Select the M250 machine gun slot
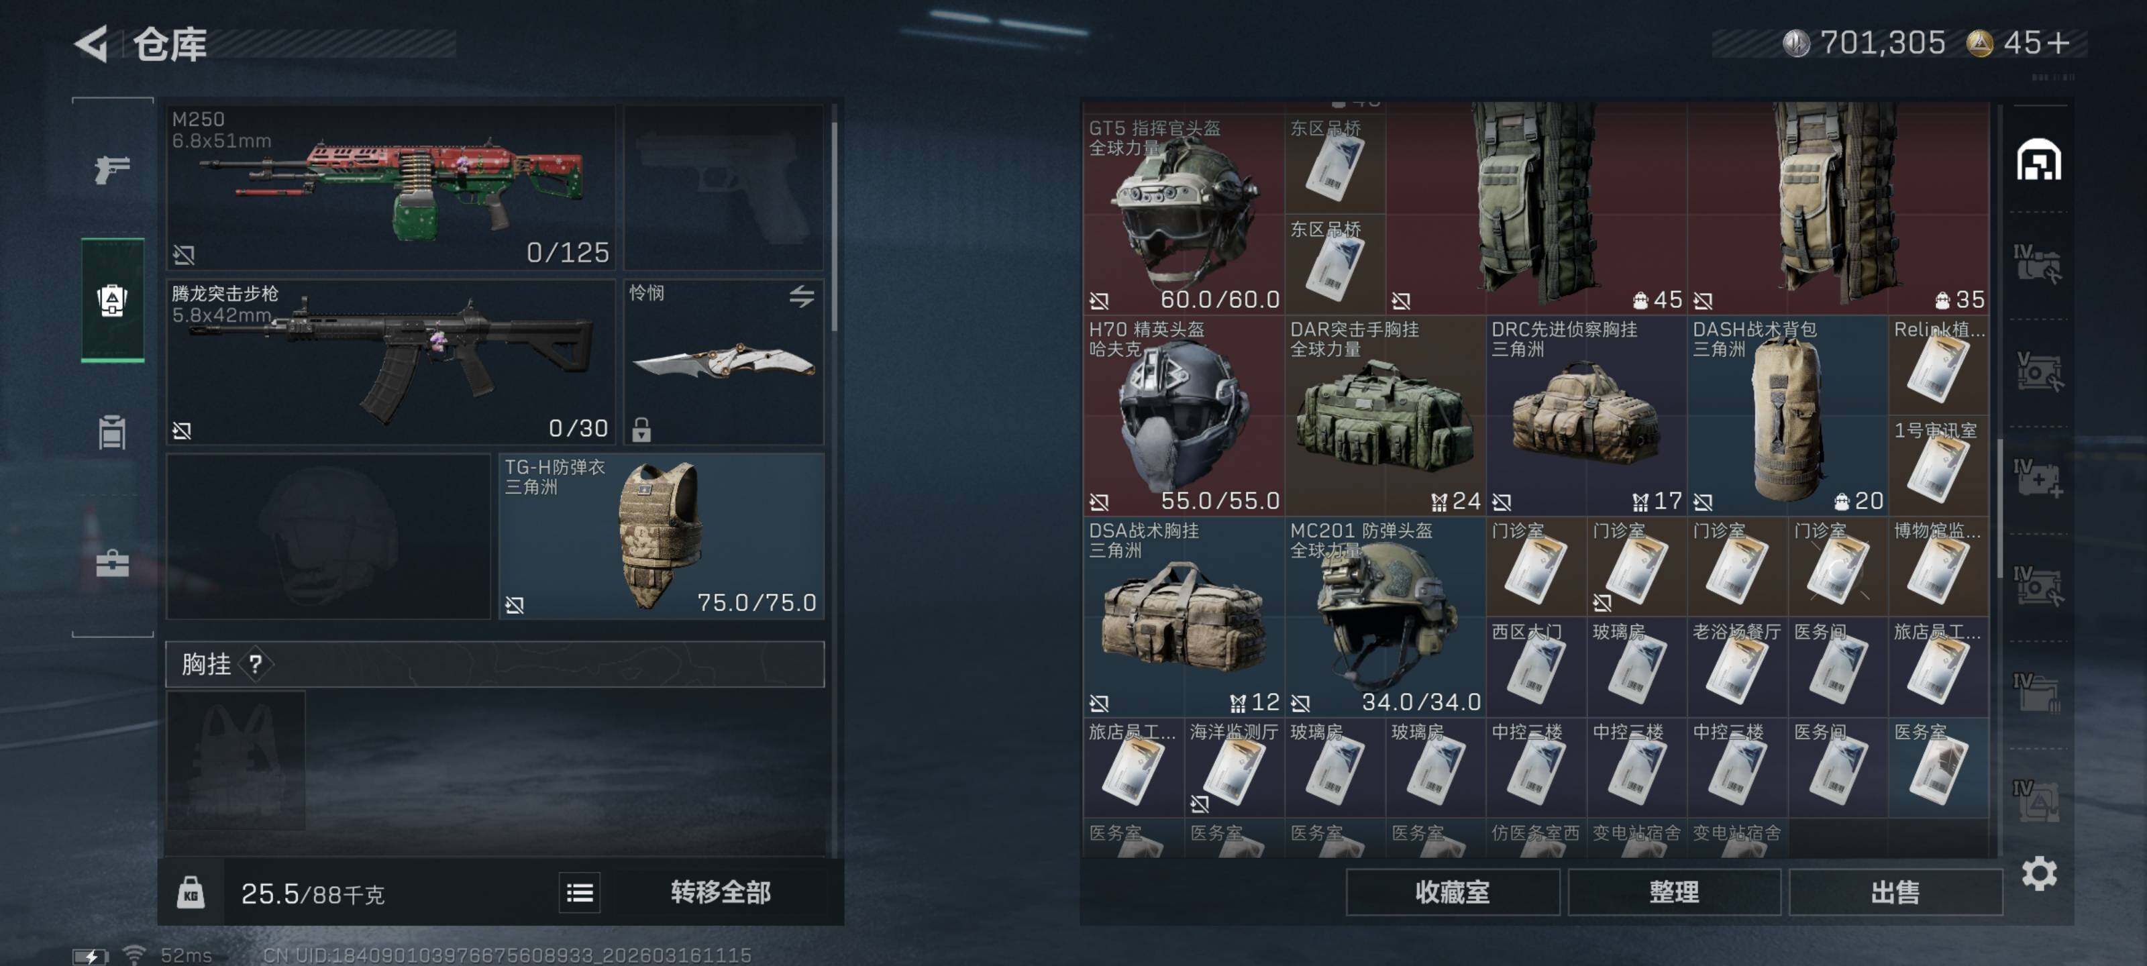This screenshot has width=2147, height=966. 390,186
